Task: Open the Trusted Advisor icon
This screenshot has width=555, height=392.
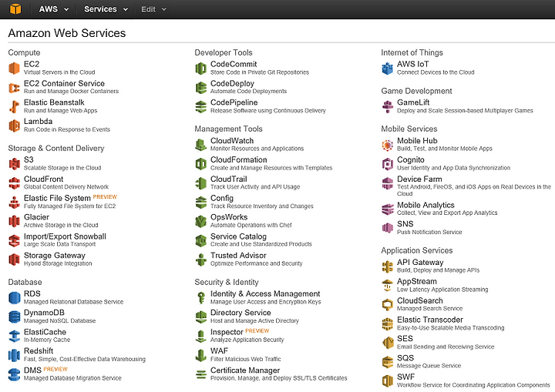Action: pyautogui.click(x=200, y=260)
